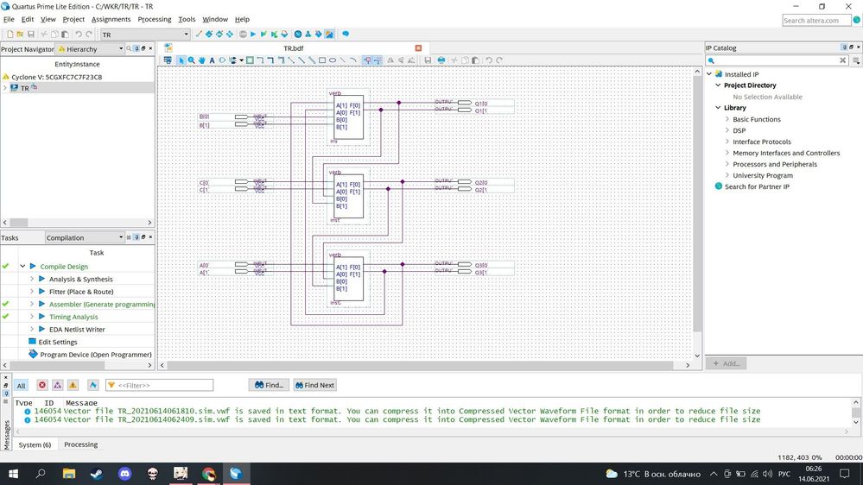The width and height of the screenshot is (863, 485).
Task: Toggle the warning messages filter
Action: coord(73,385)
